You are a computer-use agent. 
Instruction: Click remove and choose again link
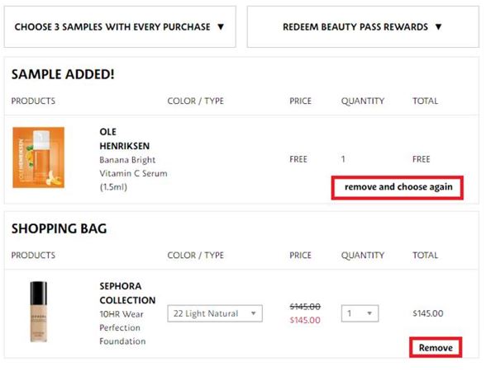[398, 186]
